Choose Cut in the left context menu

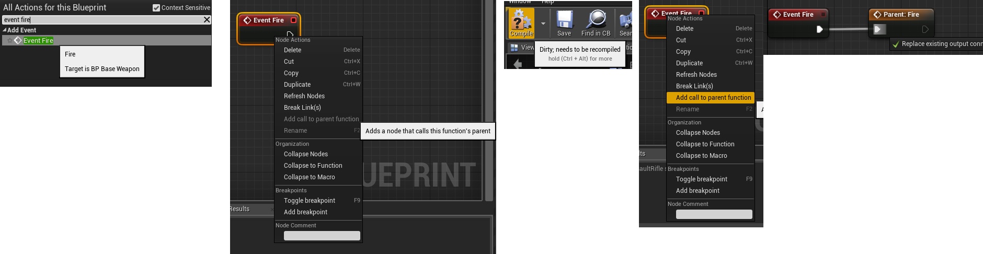tap(318, 62)
